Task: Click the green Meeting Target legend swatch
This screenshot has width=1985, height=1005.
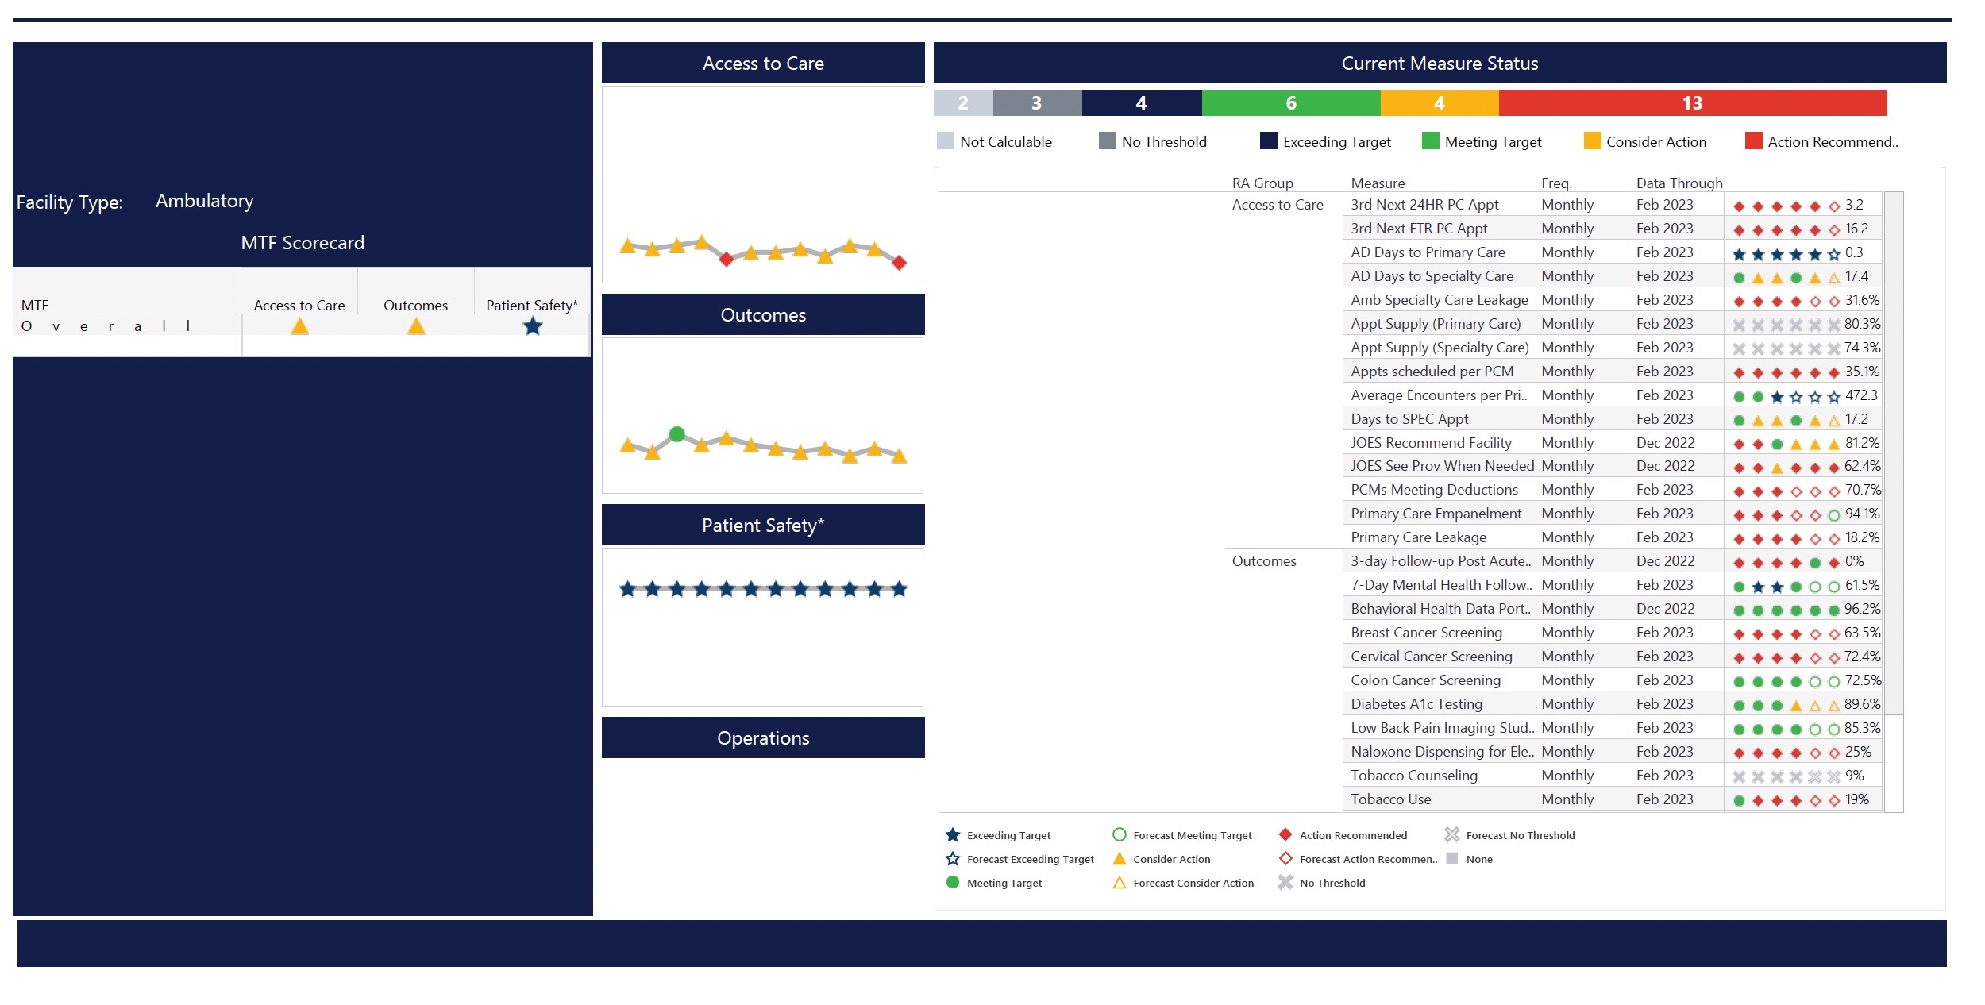Action: point(1430,141)
